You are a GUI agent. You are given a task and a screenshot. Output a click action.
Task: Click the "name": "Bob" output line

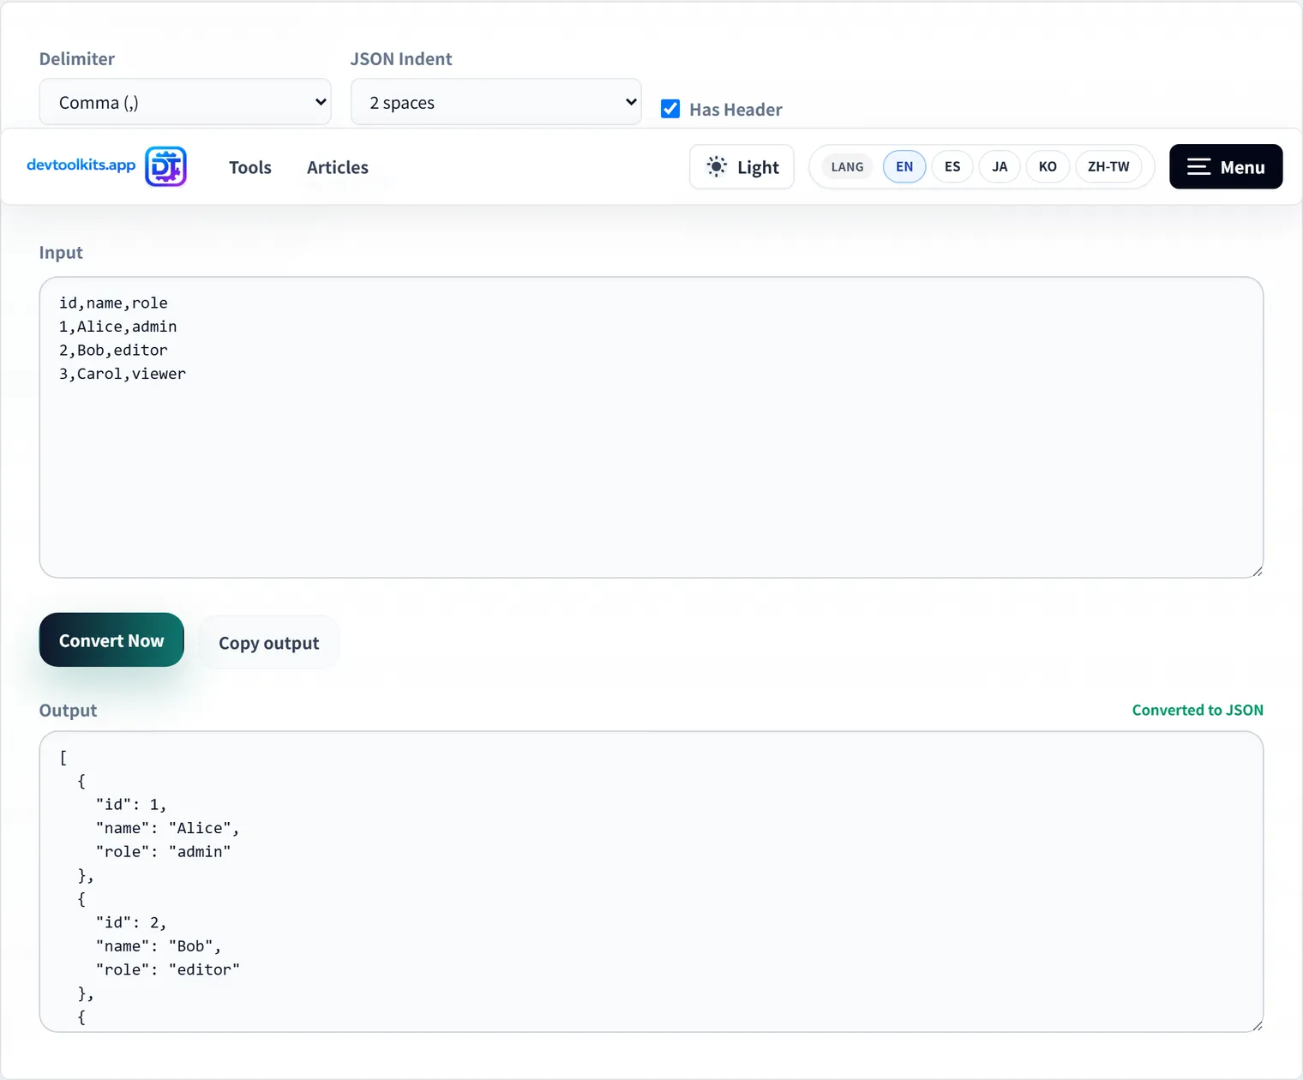coord(159,946)
